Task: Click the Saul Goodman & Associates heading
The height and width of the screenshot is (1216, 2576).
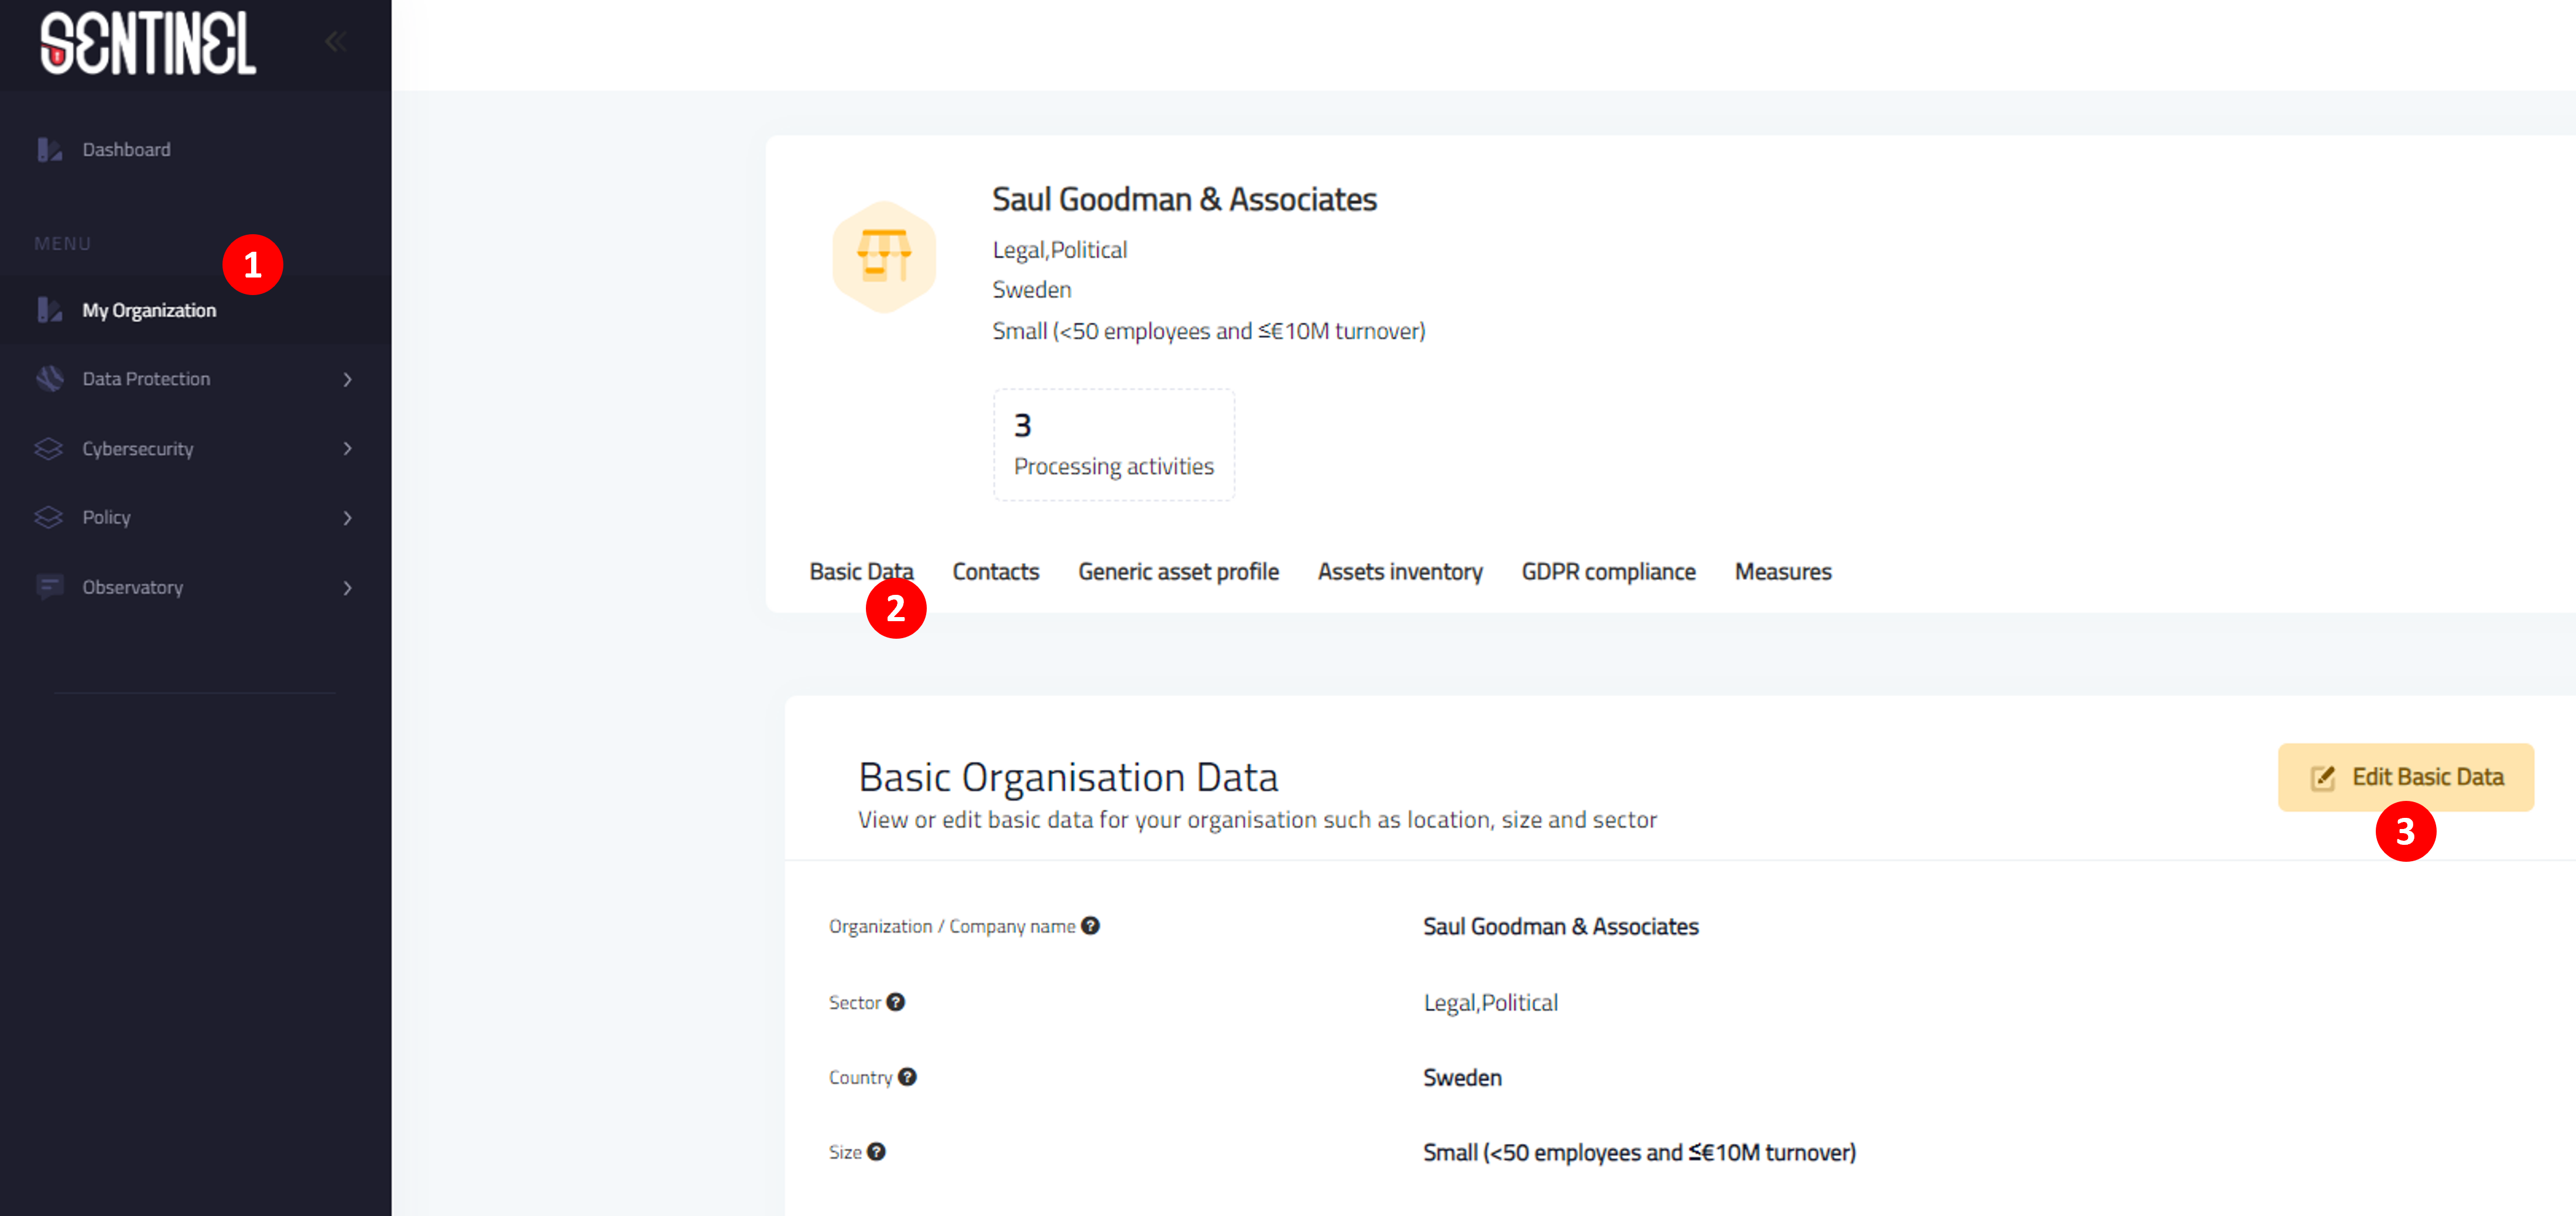Action: point(1184,200)
